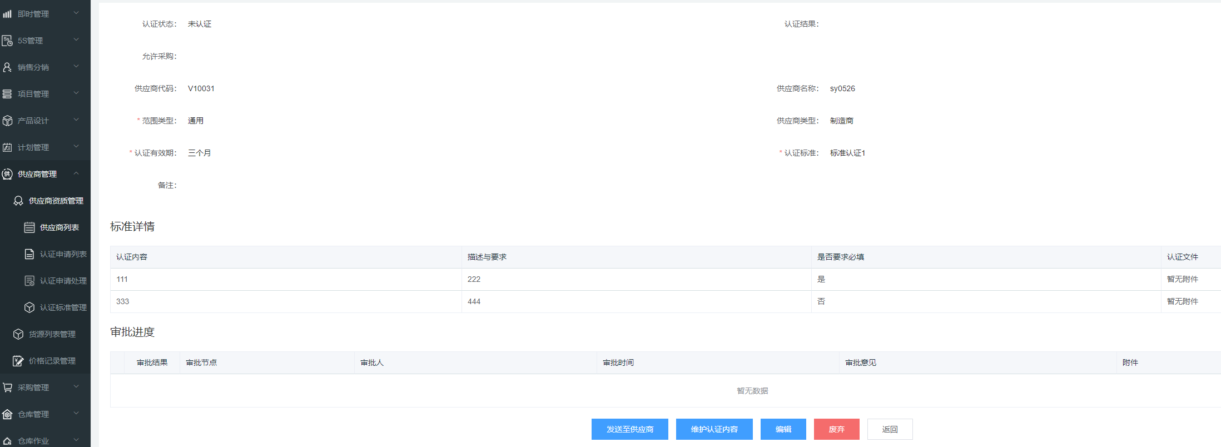Screen dimensions: 1221x447
Task: Expand the 仓库作业 menu arrow
Action: tap(76, 440)
